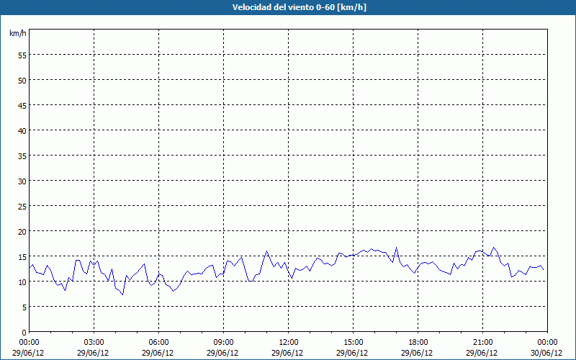576x360 pixels.
Task: Click the '10' y-axis label
Action: click(22, 282)
